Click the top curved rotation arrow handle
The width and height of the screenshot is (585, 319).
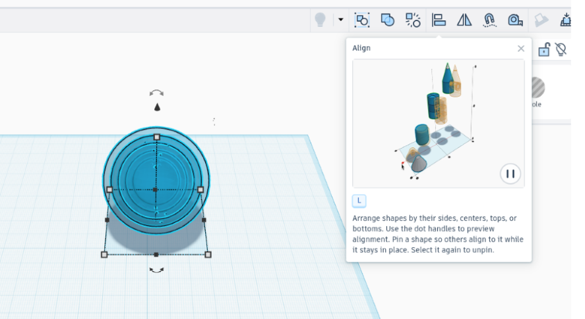point(156,93)
